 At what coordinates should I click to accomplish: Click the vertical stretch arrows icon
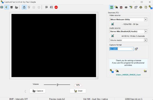pos(34,7)
